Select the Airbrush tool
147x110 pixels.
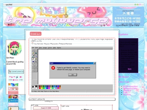(33, 62)
